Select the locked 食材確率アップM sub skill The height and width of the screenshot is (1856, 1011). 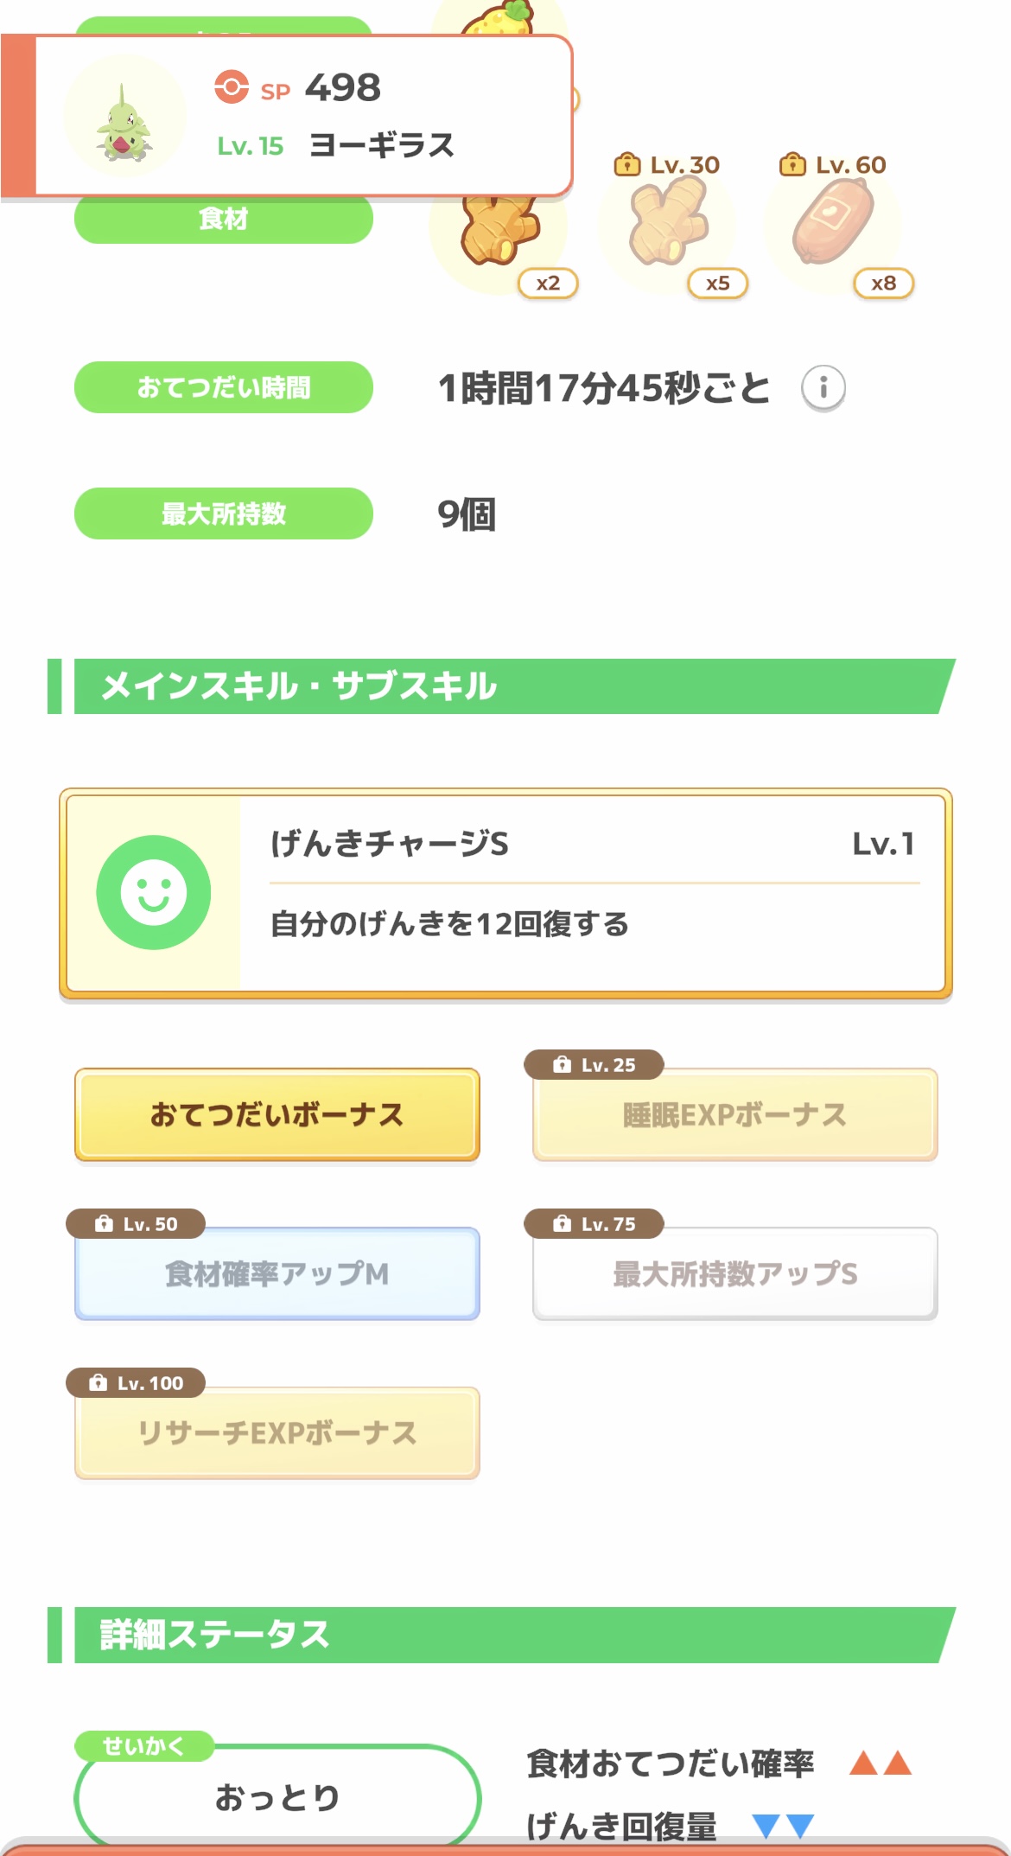[277, 1274]
